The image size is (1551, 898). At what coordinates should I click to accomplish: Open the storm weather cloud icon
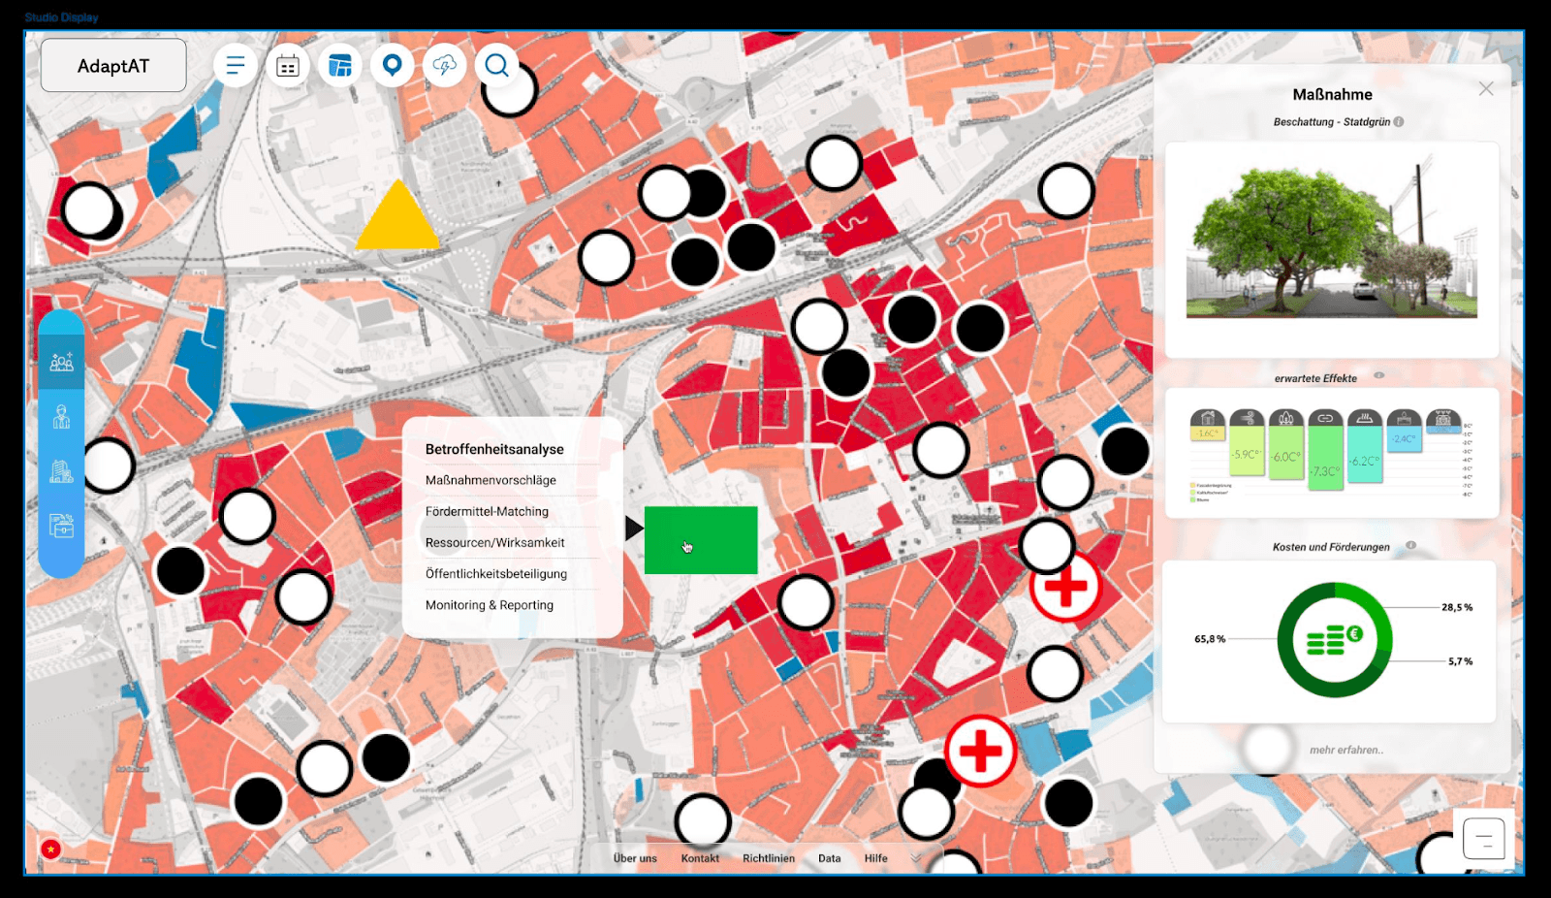tap(445, 66)
